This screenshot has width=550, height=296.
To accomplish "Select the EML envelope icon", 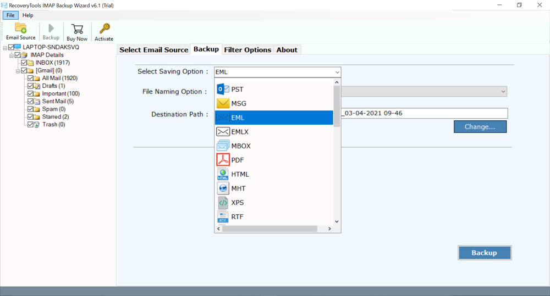I will click(x=223, y=118).
